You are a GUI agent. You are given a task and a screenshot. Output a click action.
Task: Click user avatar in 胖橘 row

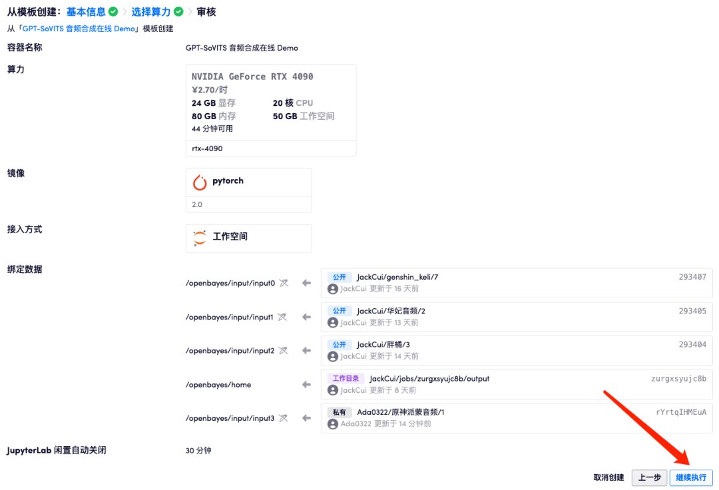[x=333, y=356]
